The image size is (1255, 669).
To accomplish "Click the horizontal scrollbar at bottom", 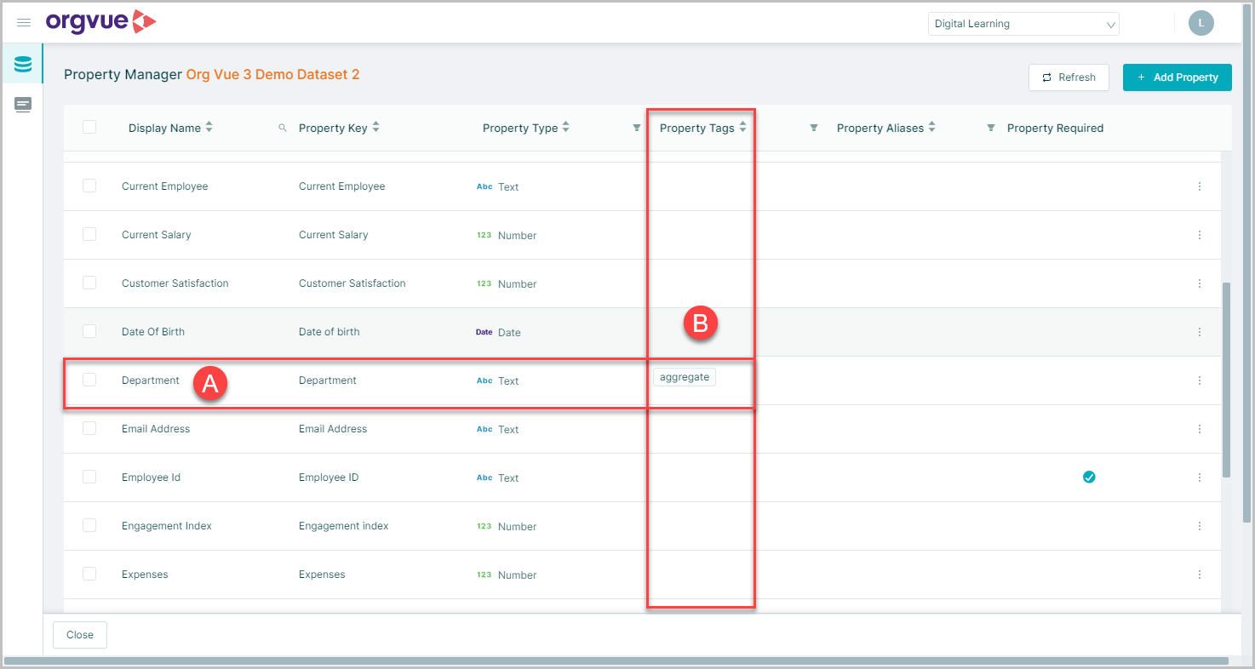I will pos(617,660).
